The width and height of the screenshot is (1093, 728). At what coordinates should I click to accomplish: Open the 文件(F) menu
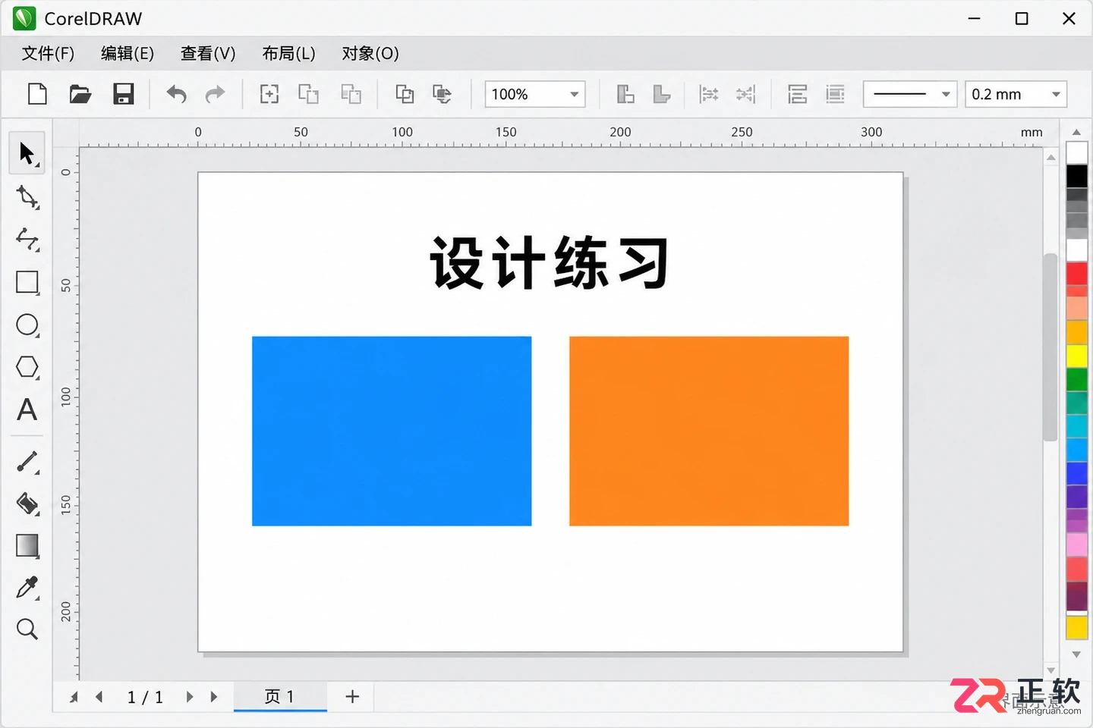tap(48, 54)
